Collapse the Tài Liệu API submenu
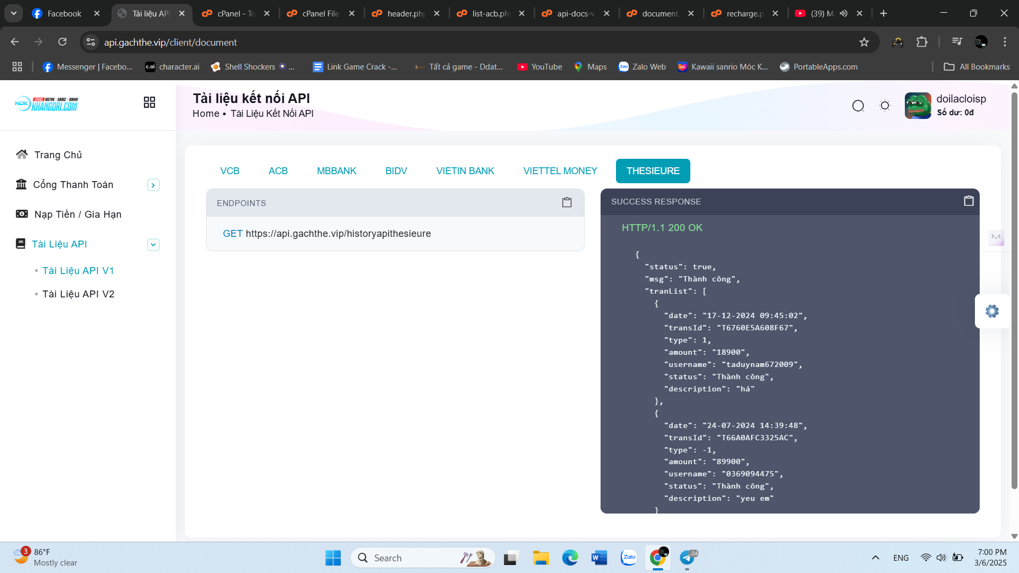Screen dimensions: 1019x573 pyautogui.click(x=153, y=245)
